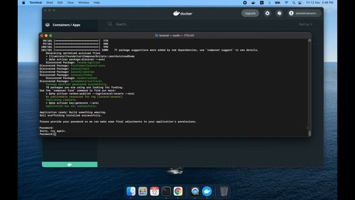This screenshot has width=355, height=200.
Task: Expand the Sort by dropdown in Docker
Action: click(306, 24)
